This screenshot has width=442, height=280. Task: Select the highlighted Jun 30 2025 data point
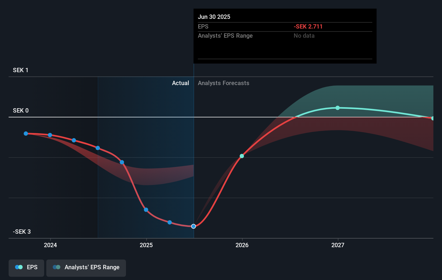[193, 226]
